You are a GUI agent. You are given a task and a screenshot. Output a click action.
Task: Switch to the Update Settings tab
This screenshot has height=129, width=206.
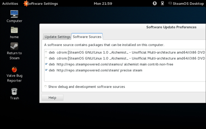(57, 37)
